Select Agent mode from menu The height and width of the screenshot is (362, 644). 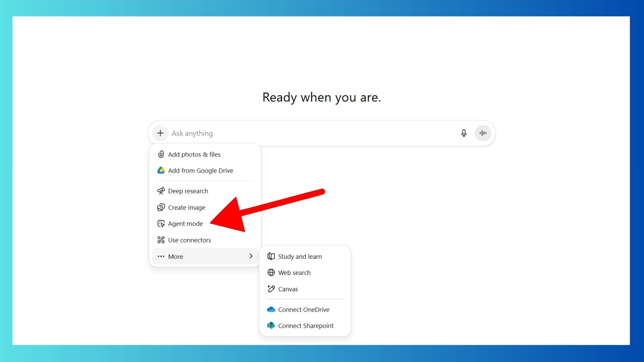pyautogui.click(x=185, y=224)
